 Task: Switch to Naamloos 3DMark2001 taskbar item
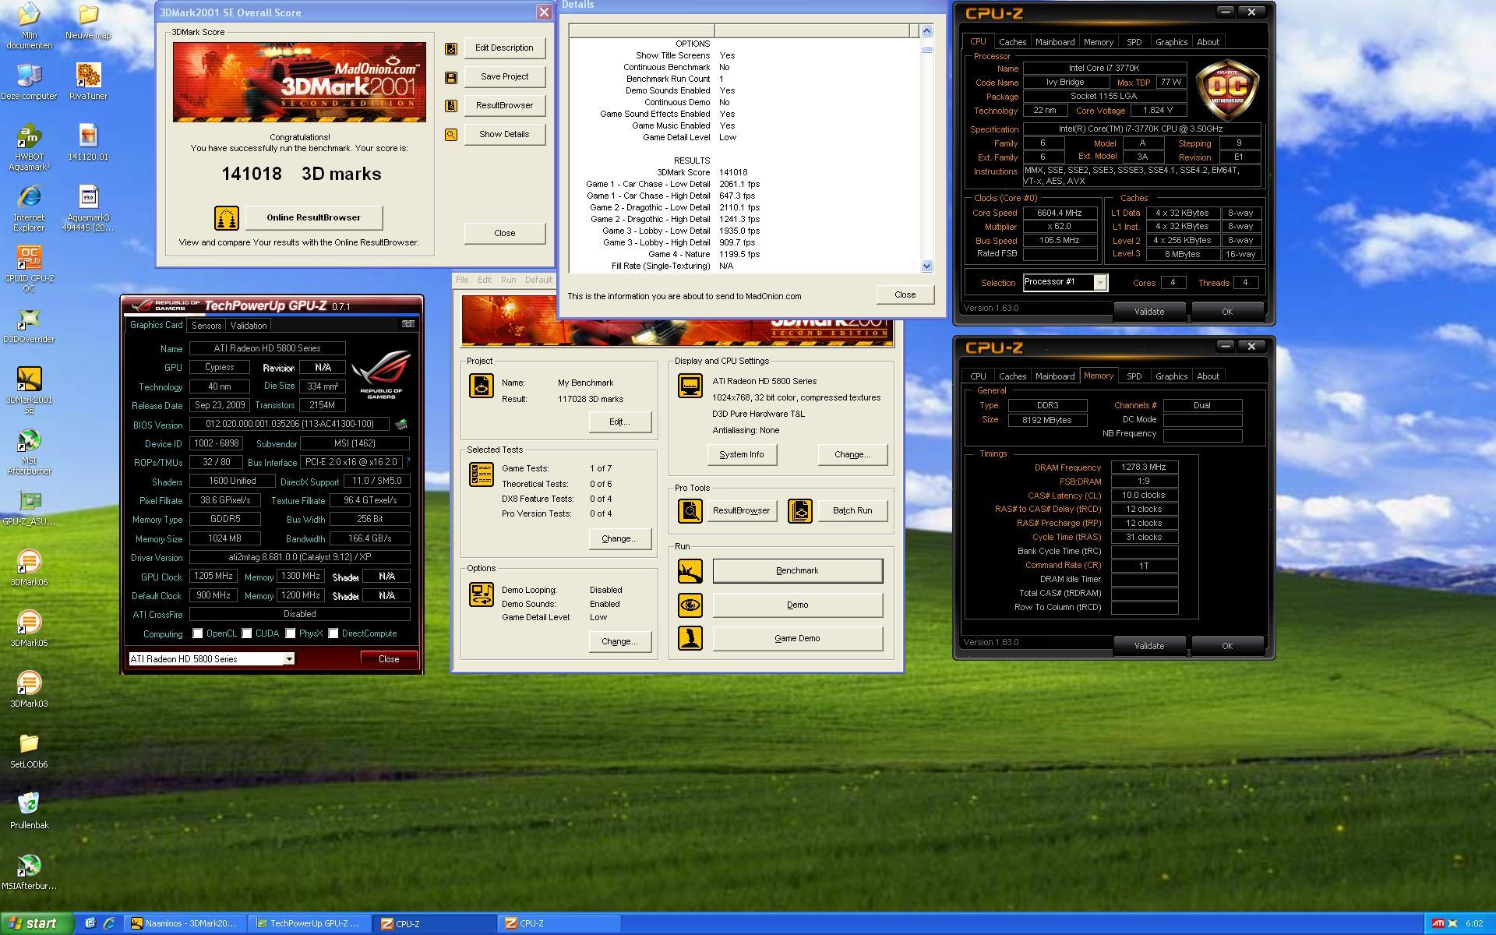[185, 924]
